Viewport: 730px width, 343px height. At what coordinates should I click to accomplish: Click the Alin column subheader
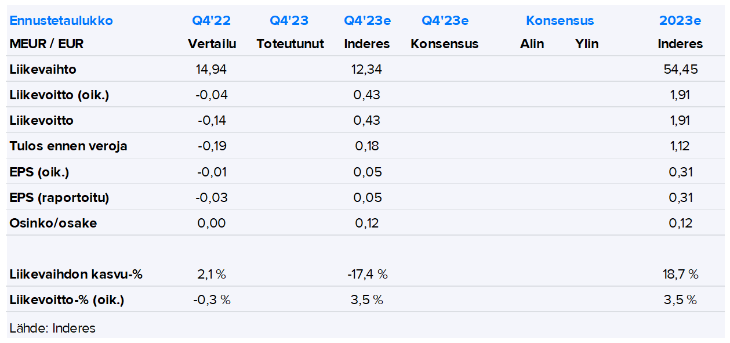(532, 44)
